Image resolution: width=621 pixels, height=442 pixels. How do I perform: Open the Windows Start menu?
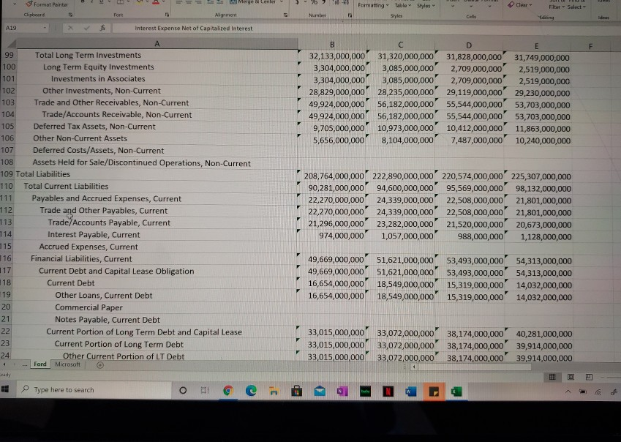pos(5,389)
